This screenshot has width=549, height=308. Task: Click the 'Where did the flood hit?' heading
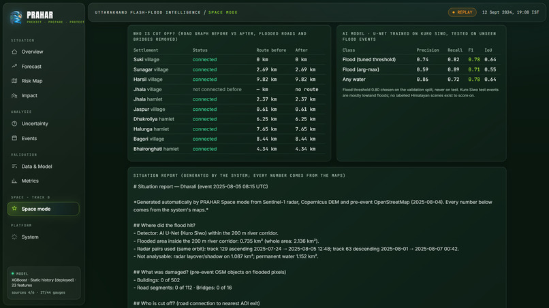tap(164, 226)
